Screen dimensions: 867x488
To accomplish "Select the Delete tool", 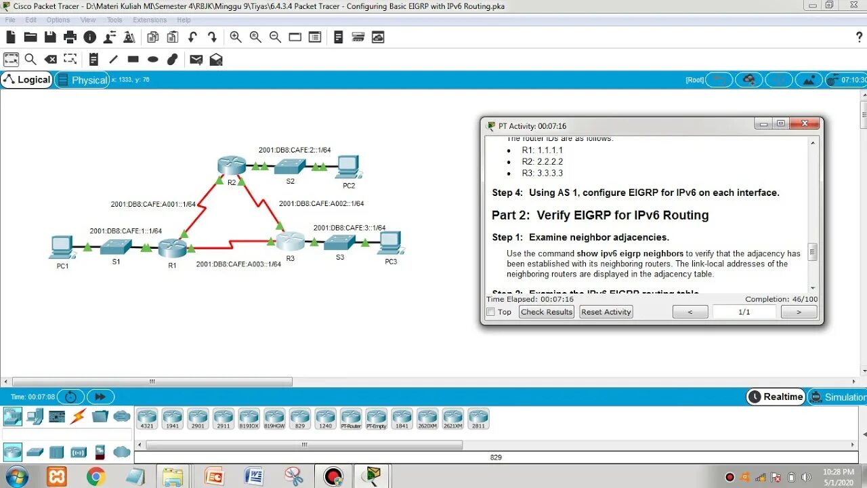I will click(50, 60).
